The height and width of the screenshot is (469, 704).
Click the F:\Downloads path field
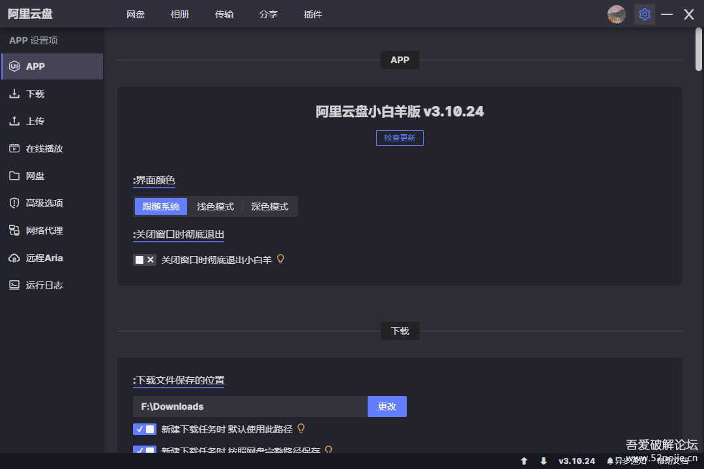(x=250, y=406)
